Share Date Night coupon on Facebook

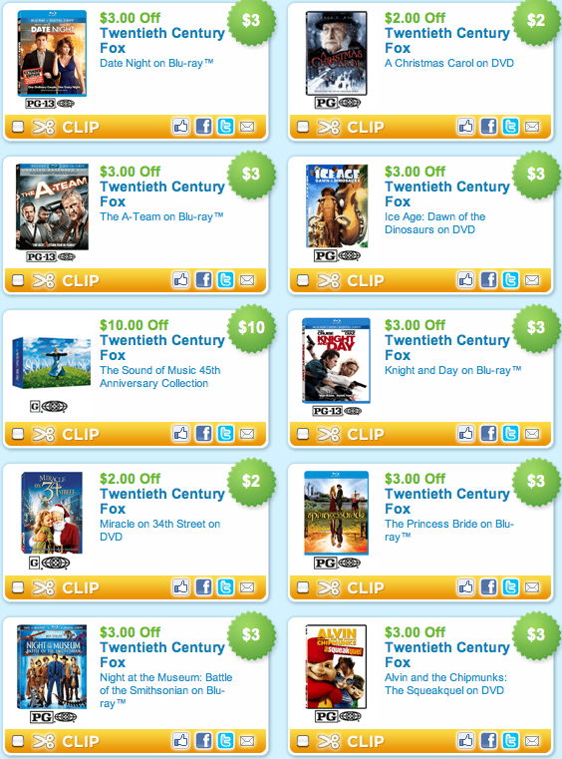[203, 127]
